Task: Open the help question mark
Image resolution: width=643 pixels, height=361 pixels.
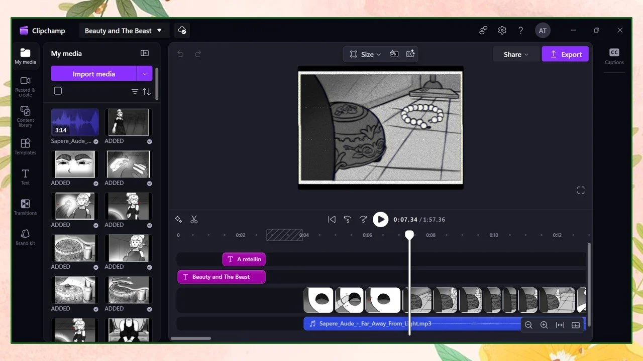Action: pos(521,31)
